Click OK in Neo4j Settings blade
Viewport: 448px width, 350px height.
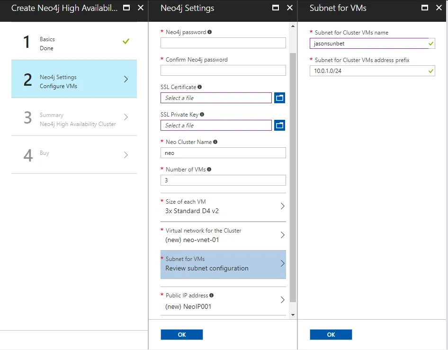point(182,335)
